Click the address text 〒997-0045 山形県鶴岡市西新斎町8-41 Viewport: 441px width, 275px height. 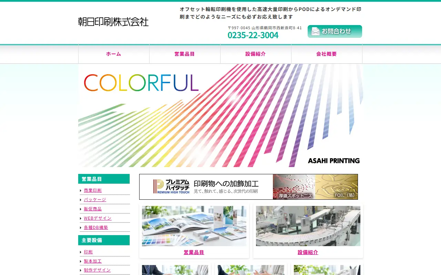click(x=265, y=28)
